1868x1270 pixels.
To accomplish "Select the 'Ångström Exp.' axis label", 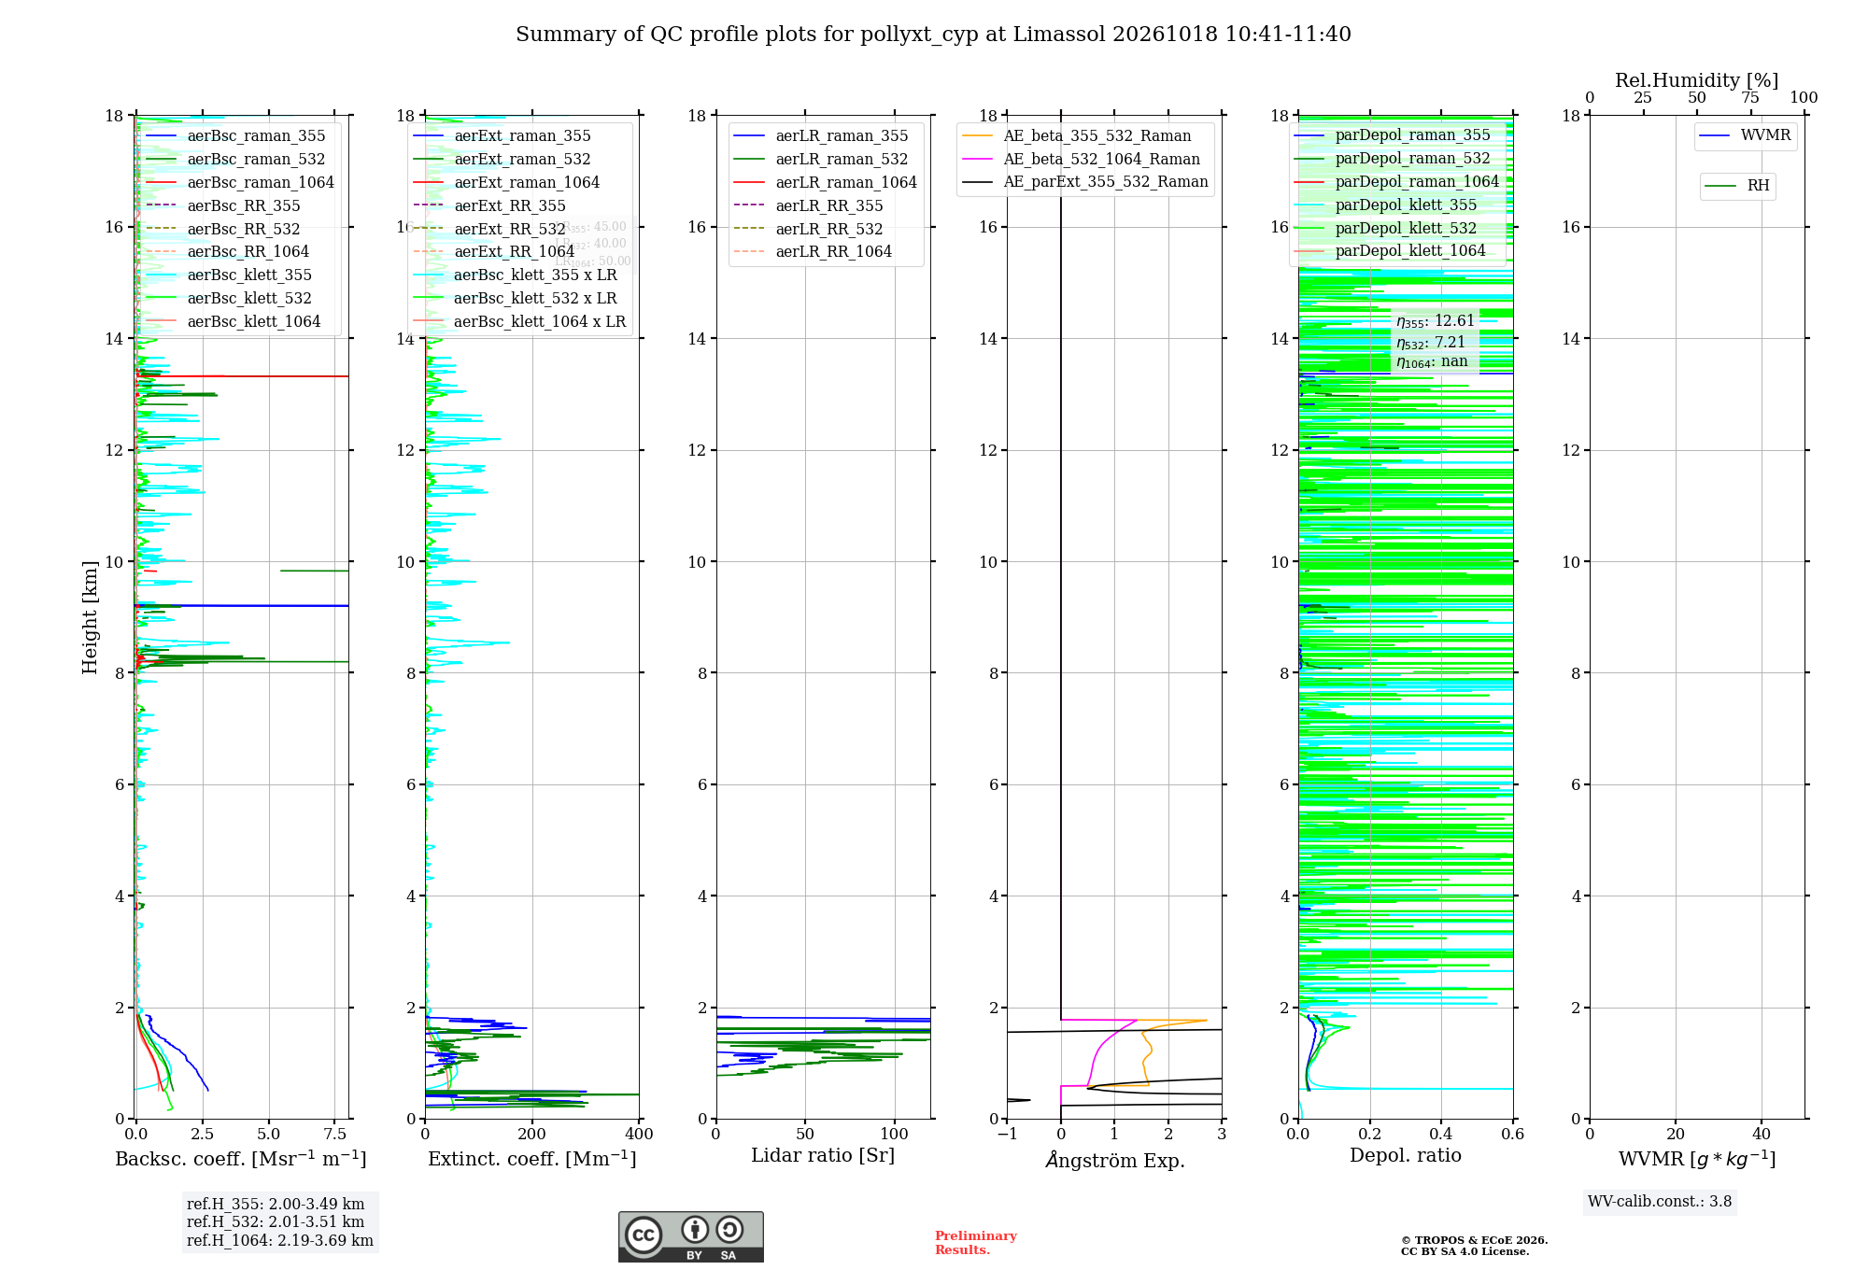I will (x=1115, y=1160).
